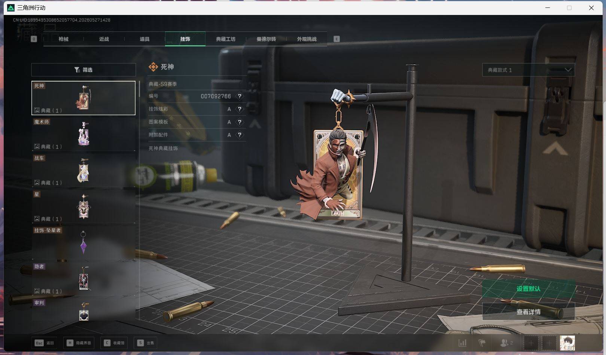Screen dimensions: 606x355
Task: Click the second empty teammate plus slot
Action: [x=549, y=343]
